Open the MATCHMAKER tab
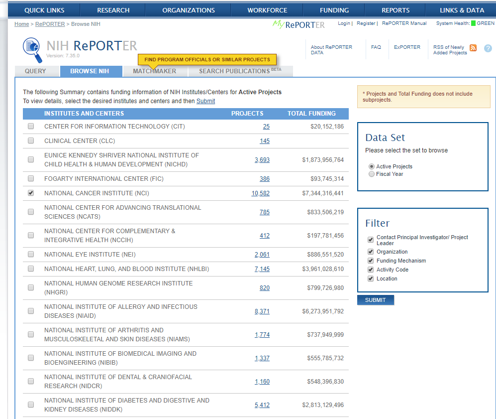This screenshot has height=419, width=496. pyautogui.click(x=155, y=71)
